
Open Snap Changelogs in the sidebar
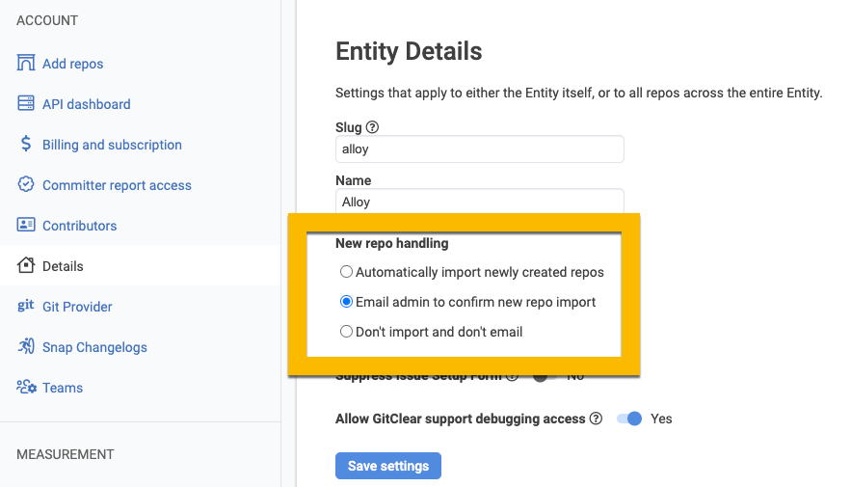coord(94,347)
